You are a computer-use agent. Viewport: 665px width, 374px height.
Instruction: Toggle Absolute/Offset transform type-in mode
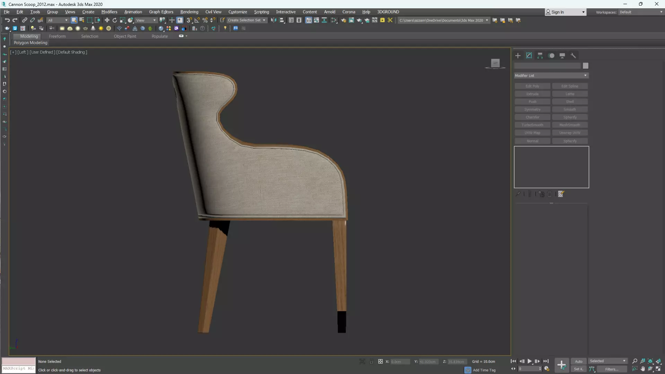[380, 362]
